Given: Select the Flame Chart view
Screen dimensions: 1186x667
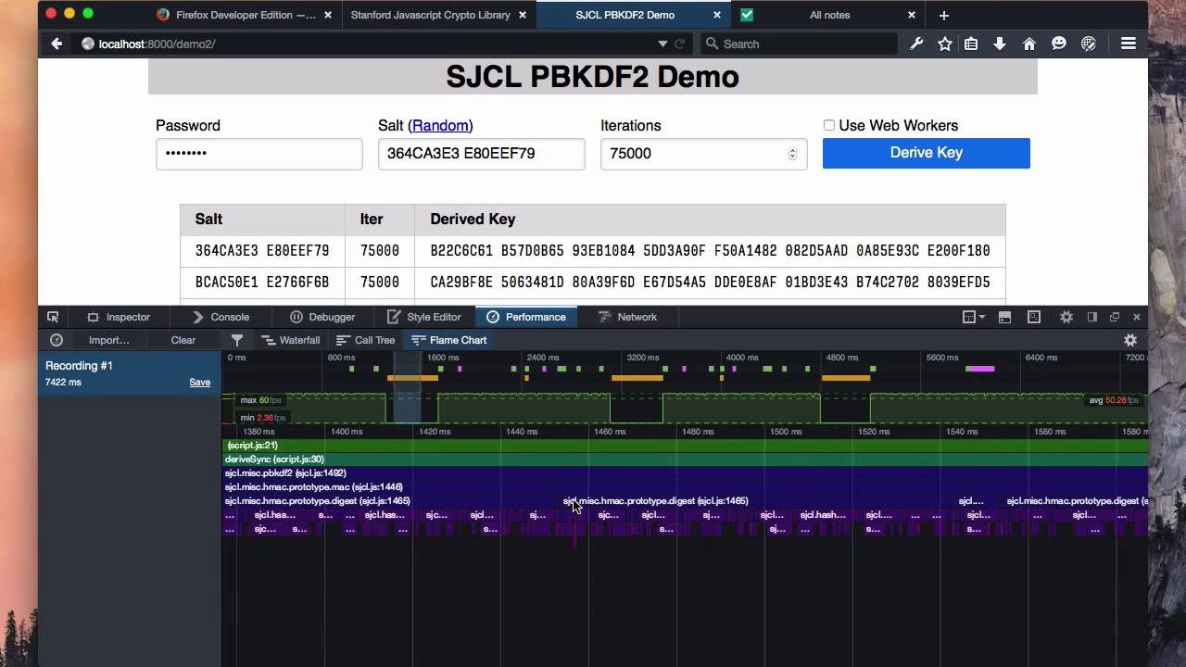Looking at the screenshot, I should [x=449, y=340].
